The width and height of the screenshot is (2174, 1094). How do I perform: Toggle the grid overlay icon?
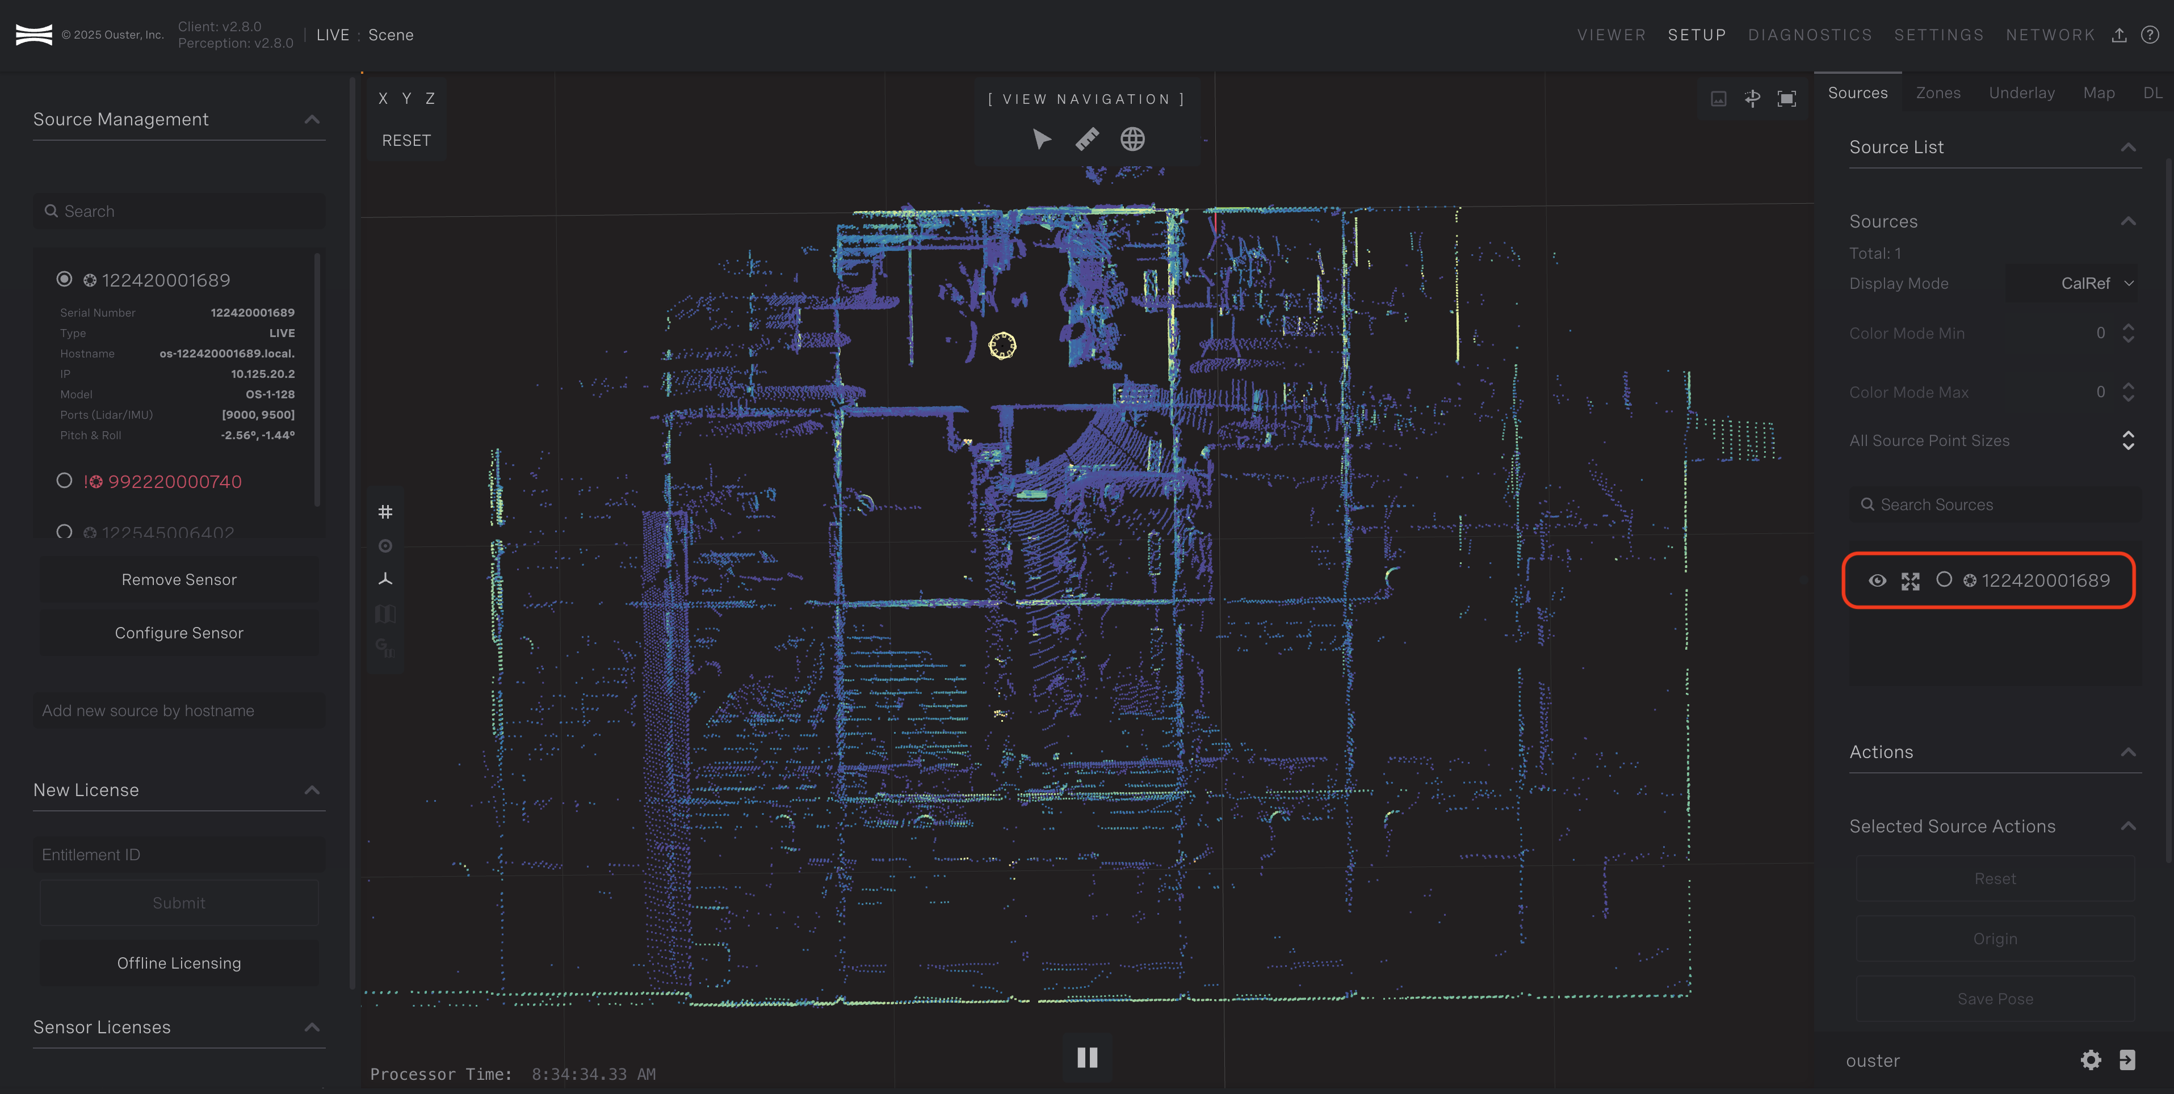point(385,512)
